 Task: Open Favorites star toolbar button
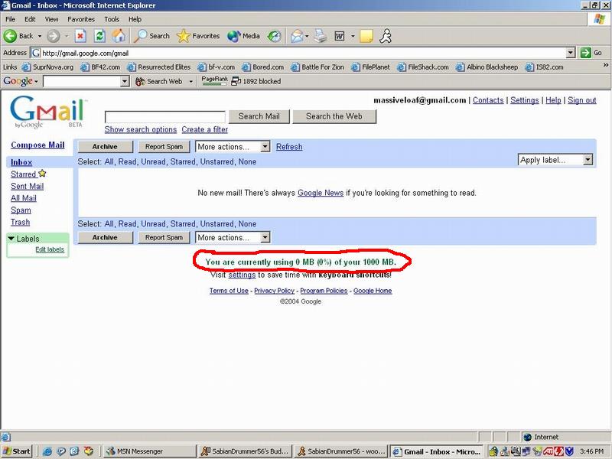pos(198,36)
